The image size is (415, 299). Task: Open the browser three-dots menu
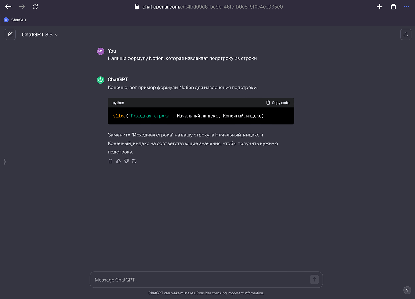point(406,7)
